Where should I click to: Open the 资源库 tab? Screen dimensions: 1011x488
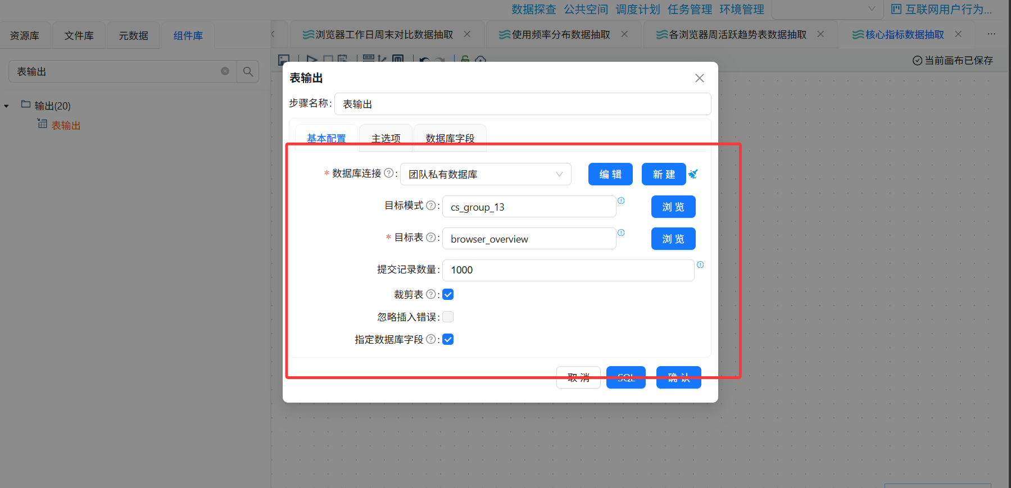pyautogui.click(x=25, y=35)
